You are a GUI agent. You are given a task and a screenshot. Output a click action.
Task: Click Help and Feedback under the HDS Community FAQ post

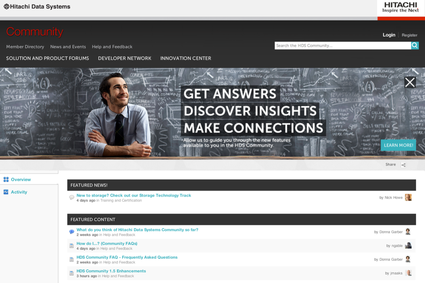119,262
